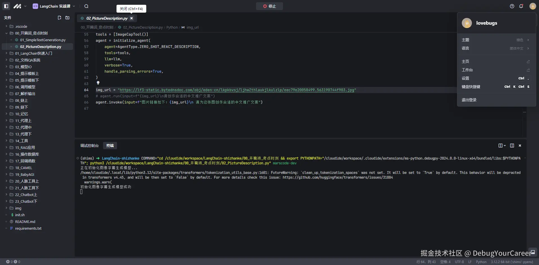The height and width of the screenshot is (265, 539).
Task: Click the new folder icon
Action: pyautogui.click(x=67, y=18)
